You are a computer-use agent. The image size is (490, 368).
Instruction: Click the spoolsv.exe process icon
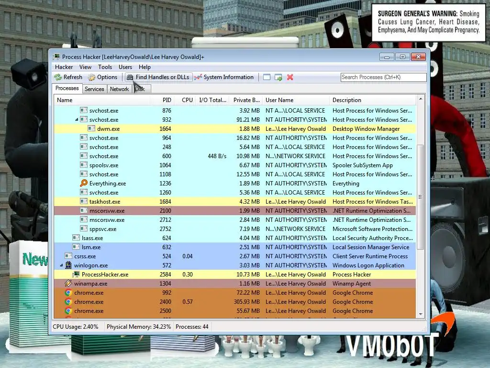pos(83,165)
